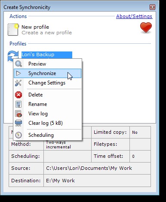166x202 pixels.
Task: Click the red heart donate icon
Action: coord(146,27)
